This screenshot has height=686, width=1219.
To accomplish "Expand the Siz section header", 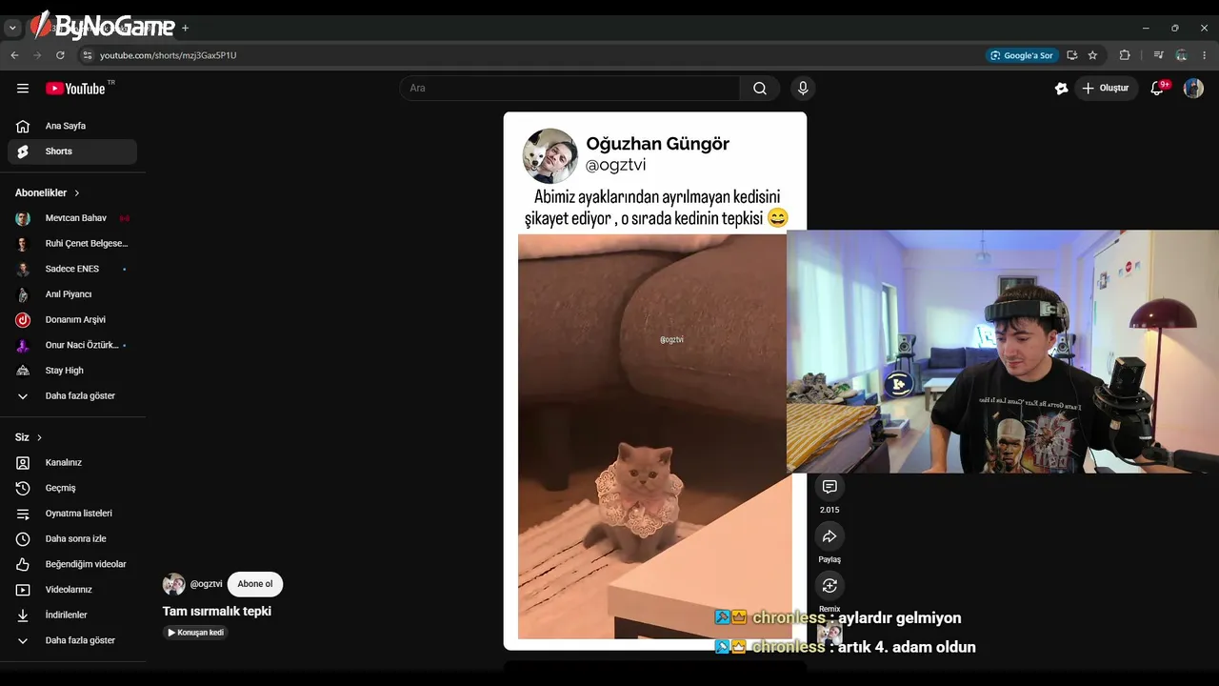I will [x=29, y=437].
